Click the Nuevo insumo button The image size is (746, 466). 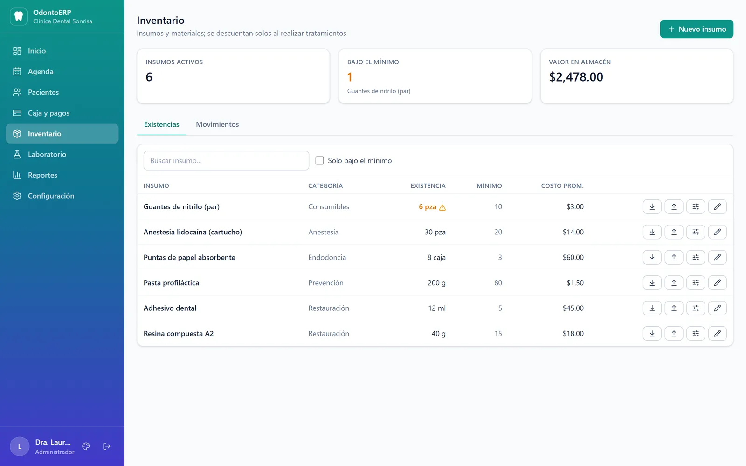697,29
